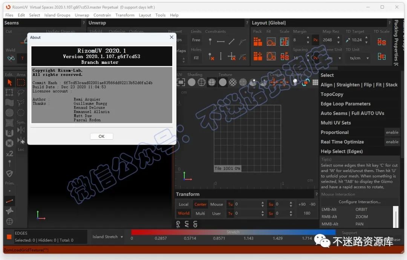Click the lower TD Scale icon

(381, 56)
